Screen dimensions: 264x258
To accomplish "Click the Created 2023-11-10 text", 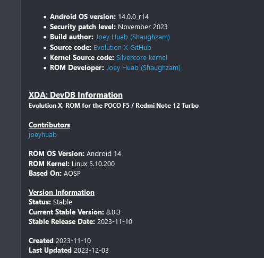I will pos(59,240).
